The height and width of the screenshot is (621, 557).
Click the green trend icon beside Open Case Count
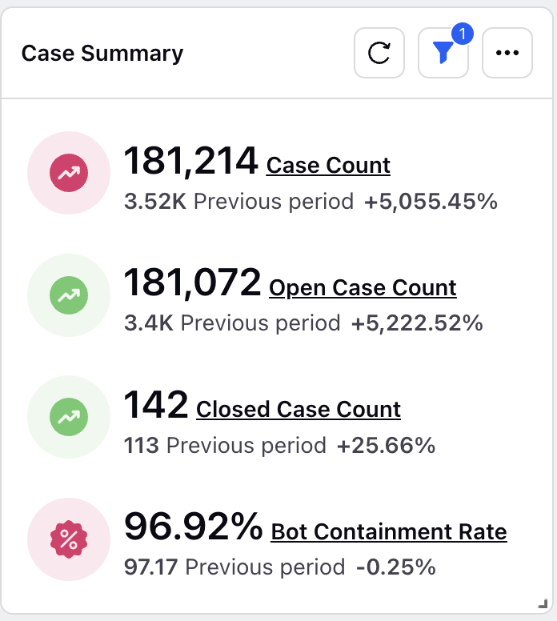tap(69, 295)
